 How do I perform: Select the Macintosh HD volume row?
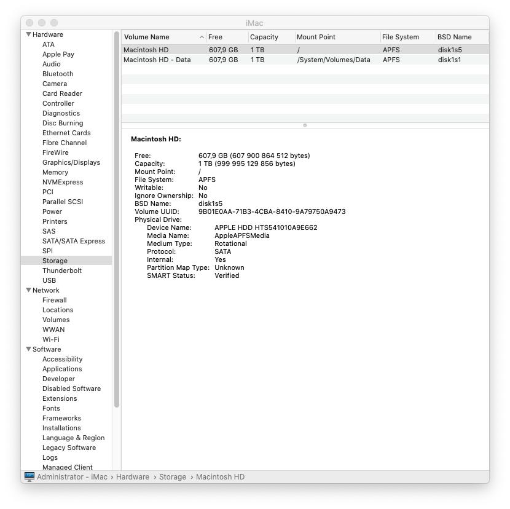tap(305, 50)
